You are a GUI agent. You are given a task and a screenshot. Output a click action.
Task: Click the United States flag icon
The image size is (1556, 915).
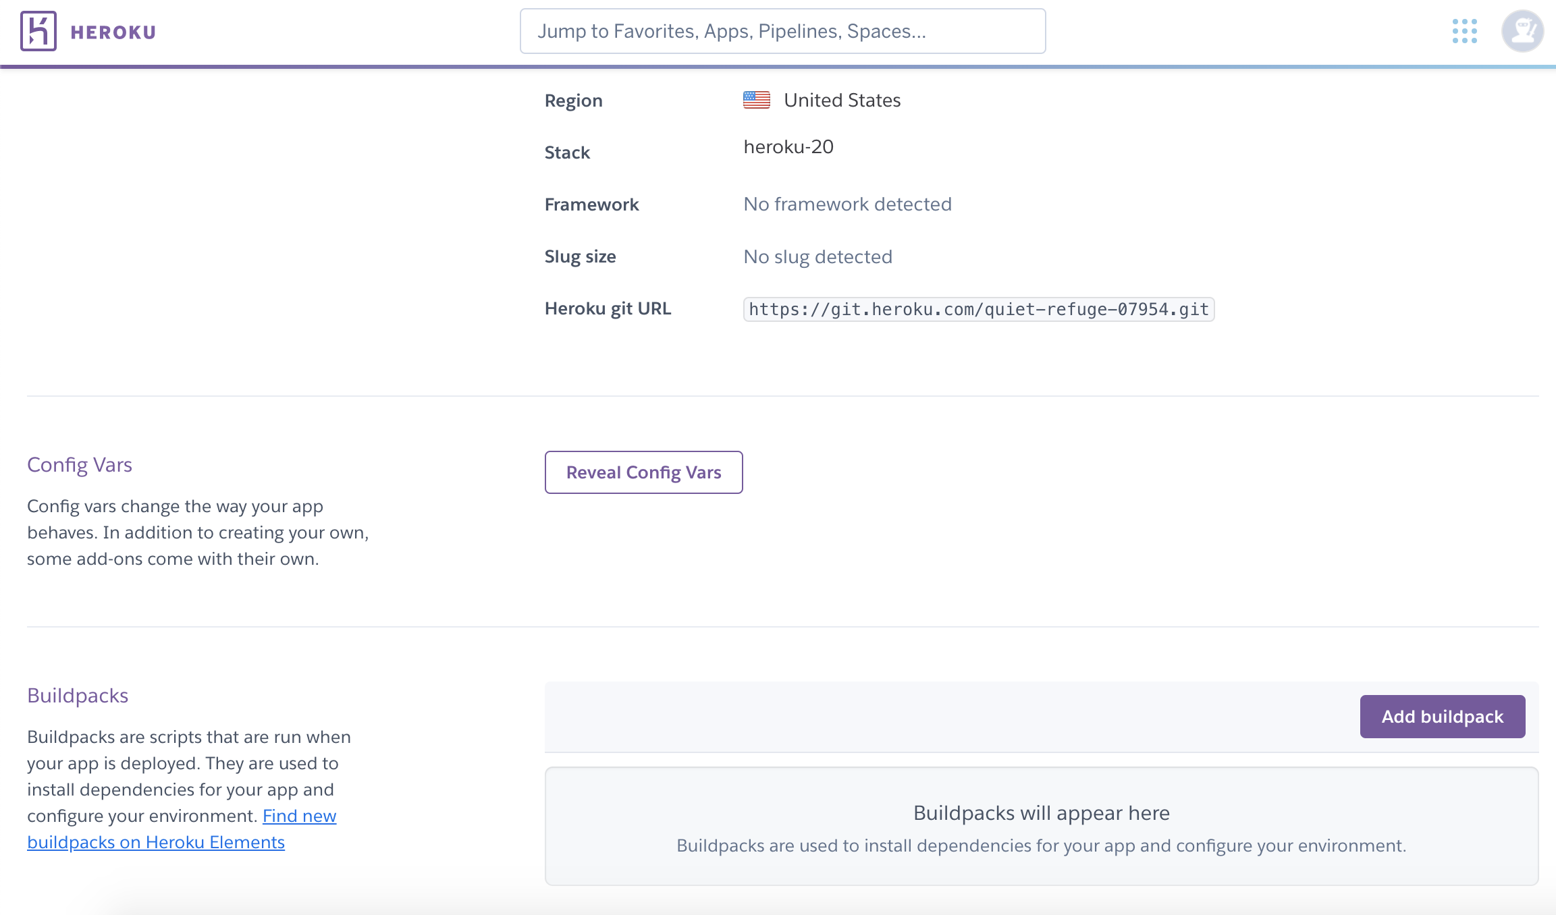point(756,100)
